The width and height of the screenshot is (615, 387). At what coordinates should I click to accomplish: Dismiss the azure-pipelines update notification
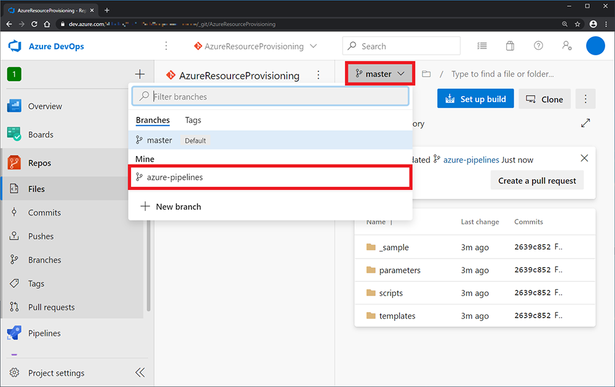pos(584,158)
